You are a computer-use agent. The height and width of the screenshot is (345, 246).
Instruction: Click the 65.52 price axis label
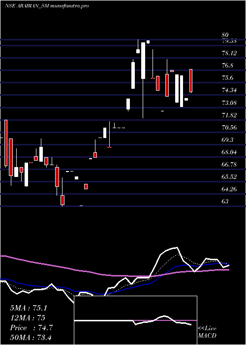[x=229, y=176]
